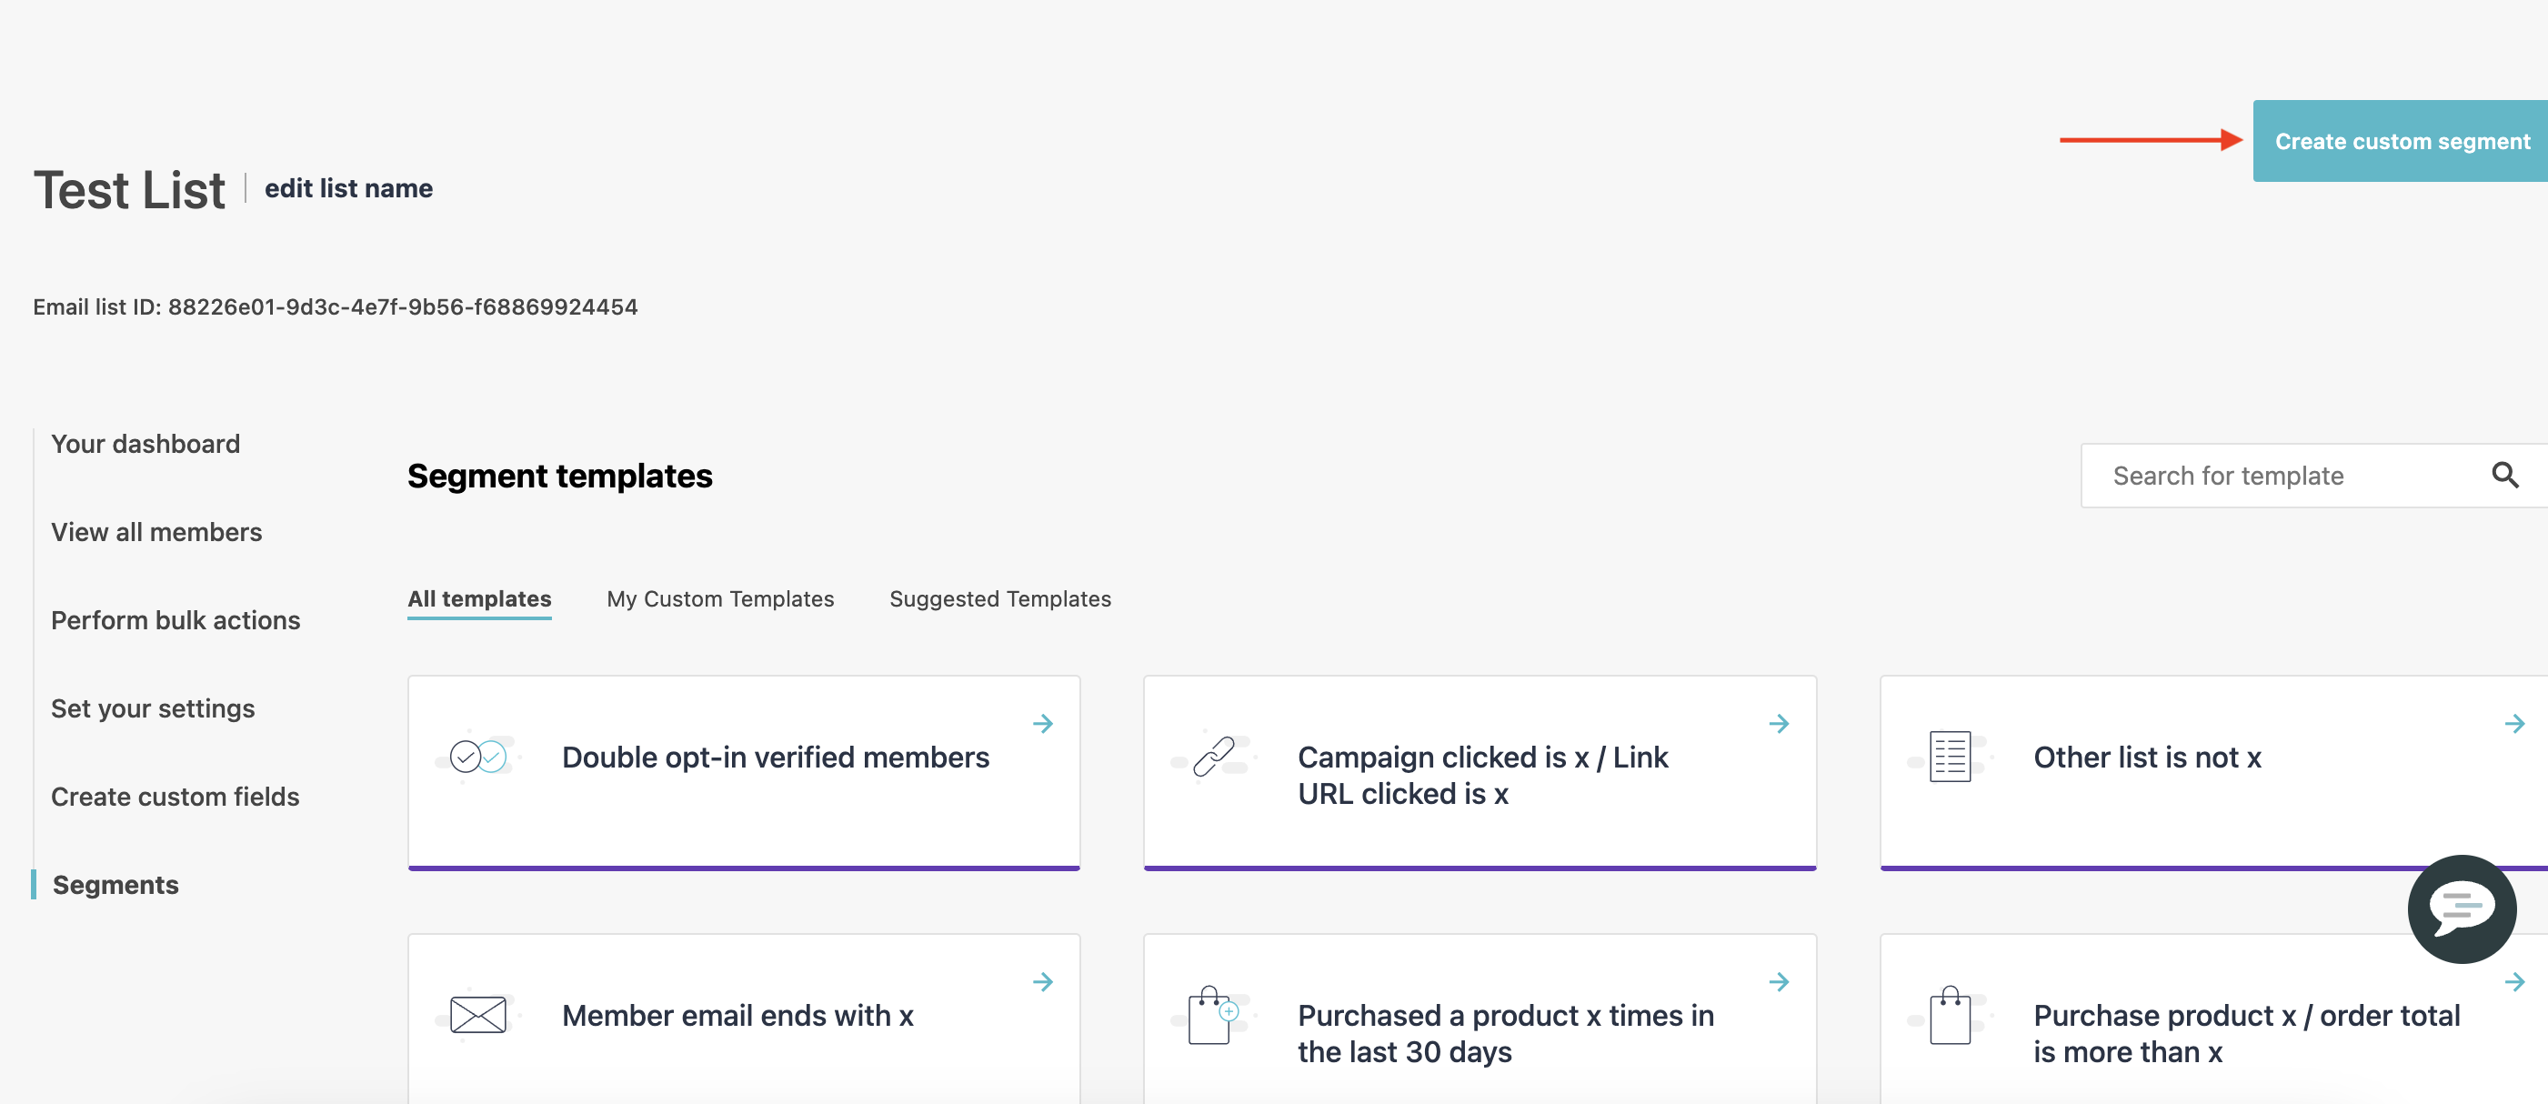Navigate to Your dashboard section
The image size is (2548, 1104).
145,442
